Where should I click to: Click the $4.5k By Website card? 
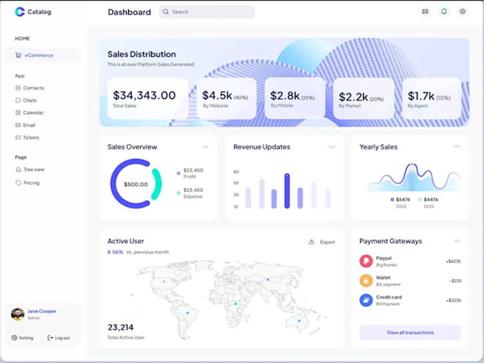(x=227, y=98)
